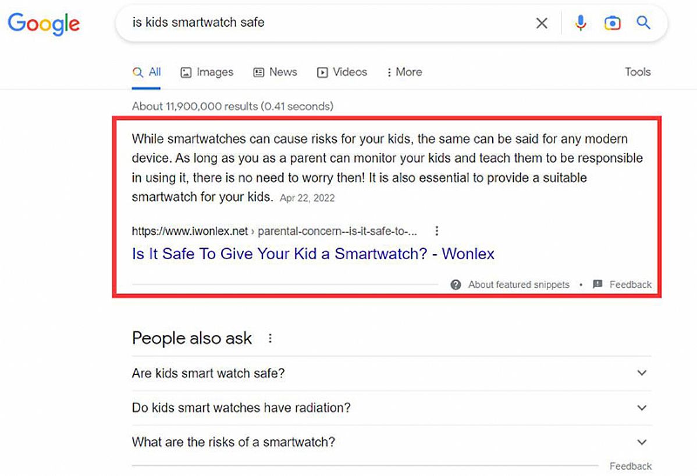
Task: Click the Google logo
Action: pyautogui.click(x=44, y=23)
